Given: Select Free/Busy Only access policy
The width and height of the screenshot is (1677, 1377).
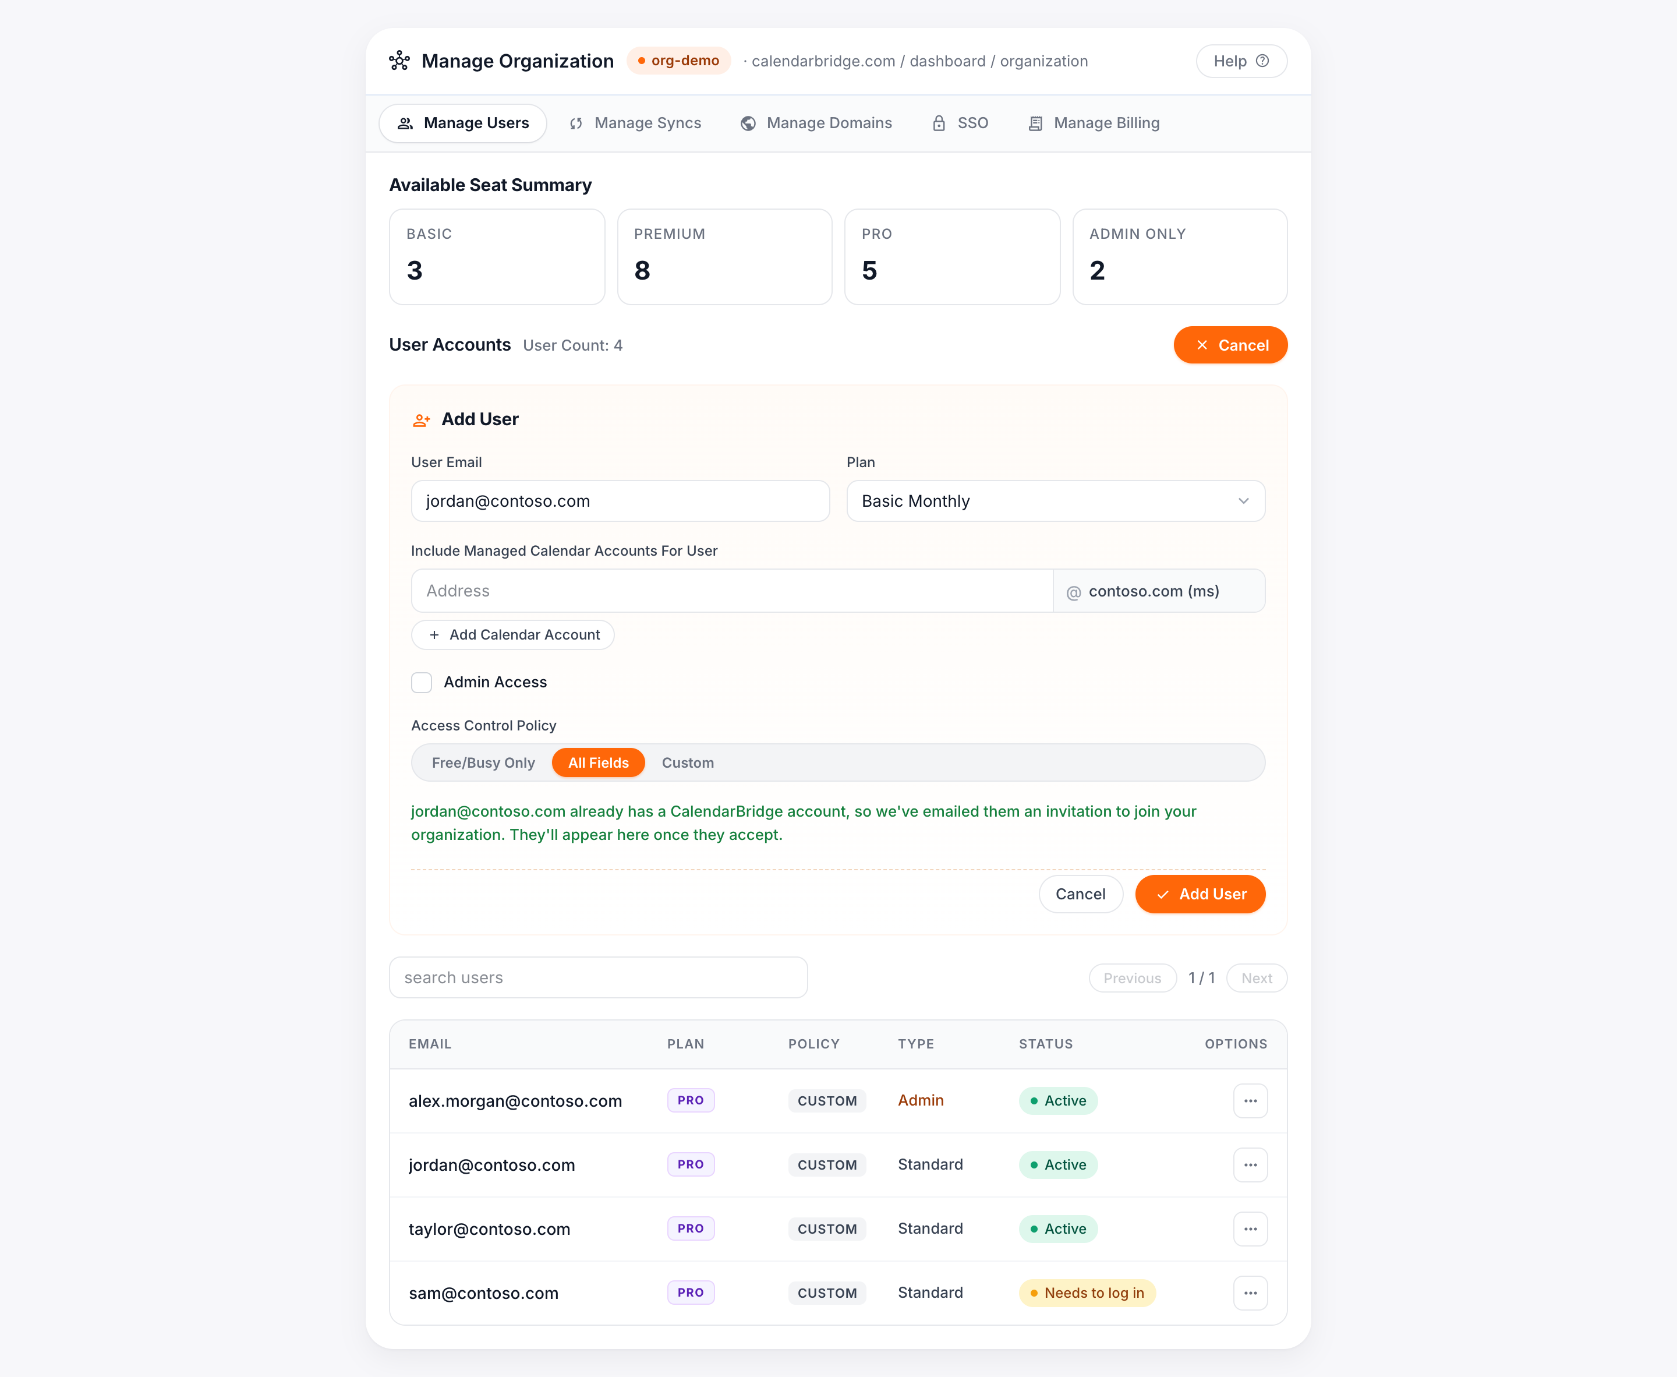Looking at the screenshot, I should point(483,762).
